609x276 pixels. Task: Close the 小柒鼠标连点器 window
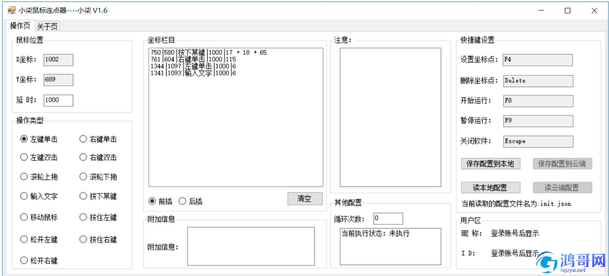pos(594,11)
